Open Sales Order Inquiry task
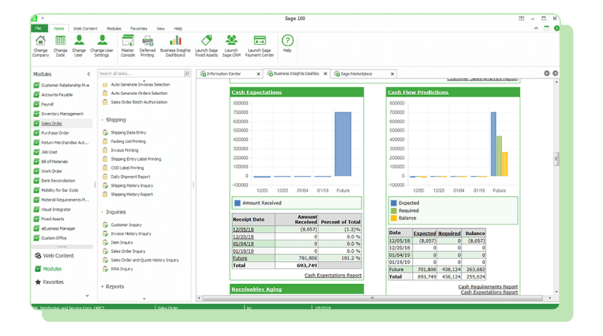The height and width of the screenshot is (336, 603). click(128, 251)
